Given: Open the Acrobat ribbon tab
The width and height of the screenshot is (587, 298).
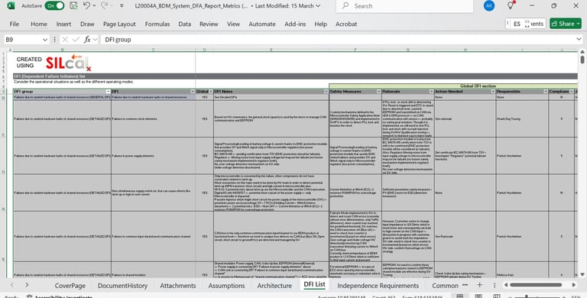Looking at the screenshot, I should (346, 24).
